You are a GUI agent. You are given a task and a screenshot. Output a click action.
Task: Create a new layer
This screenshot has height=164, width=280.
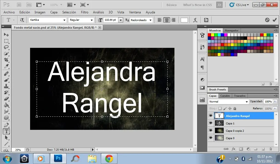coord(263,149)
